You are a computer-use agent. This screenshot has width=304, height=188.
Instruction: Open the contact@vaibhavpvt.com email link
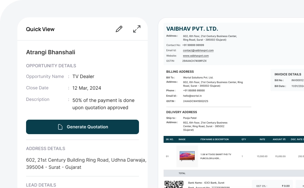click(x=198, y=51)
